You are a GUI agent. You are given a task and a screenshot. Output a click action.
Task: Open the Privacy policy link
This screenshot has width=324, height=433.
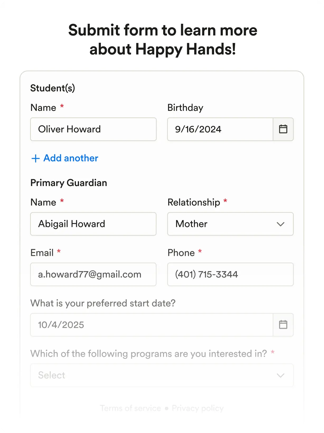(x=198, y=408)
